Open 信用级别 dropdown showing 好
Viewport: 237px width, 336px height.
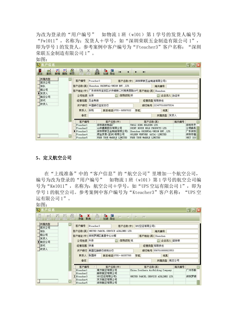(158, 96)
